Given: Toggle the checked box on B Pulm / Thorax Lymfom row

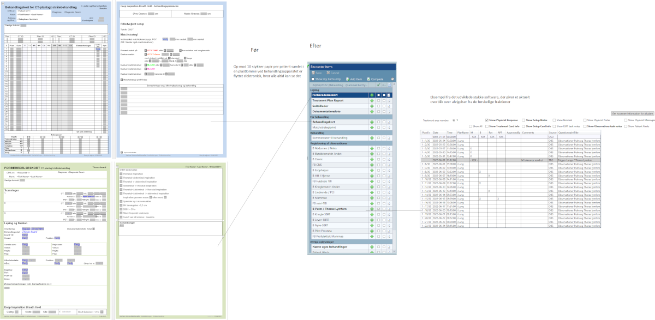Looking at the screenshot, I should (x=378, y=209).
